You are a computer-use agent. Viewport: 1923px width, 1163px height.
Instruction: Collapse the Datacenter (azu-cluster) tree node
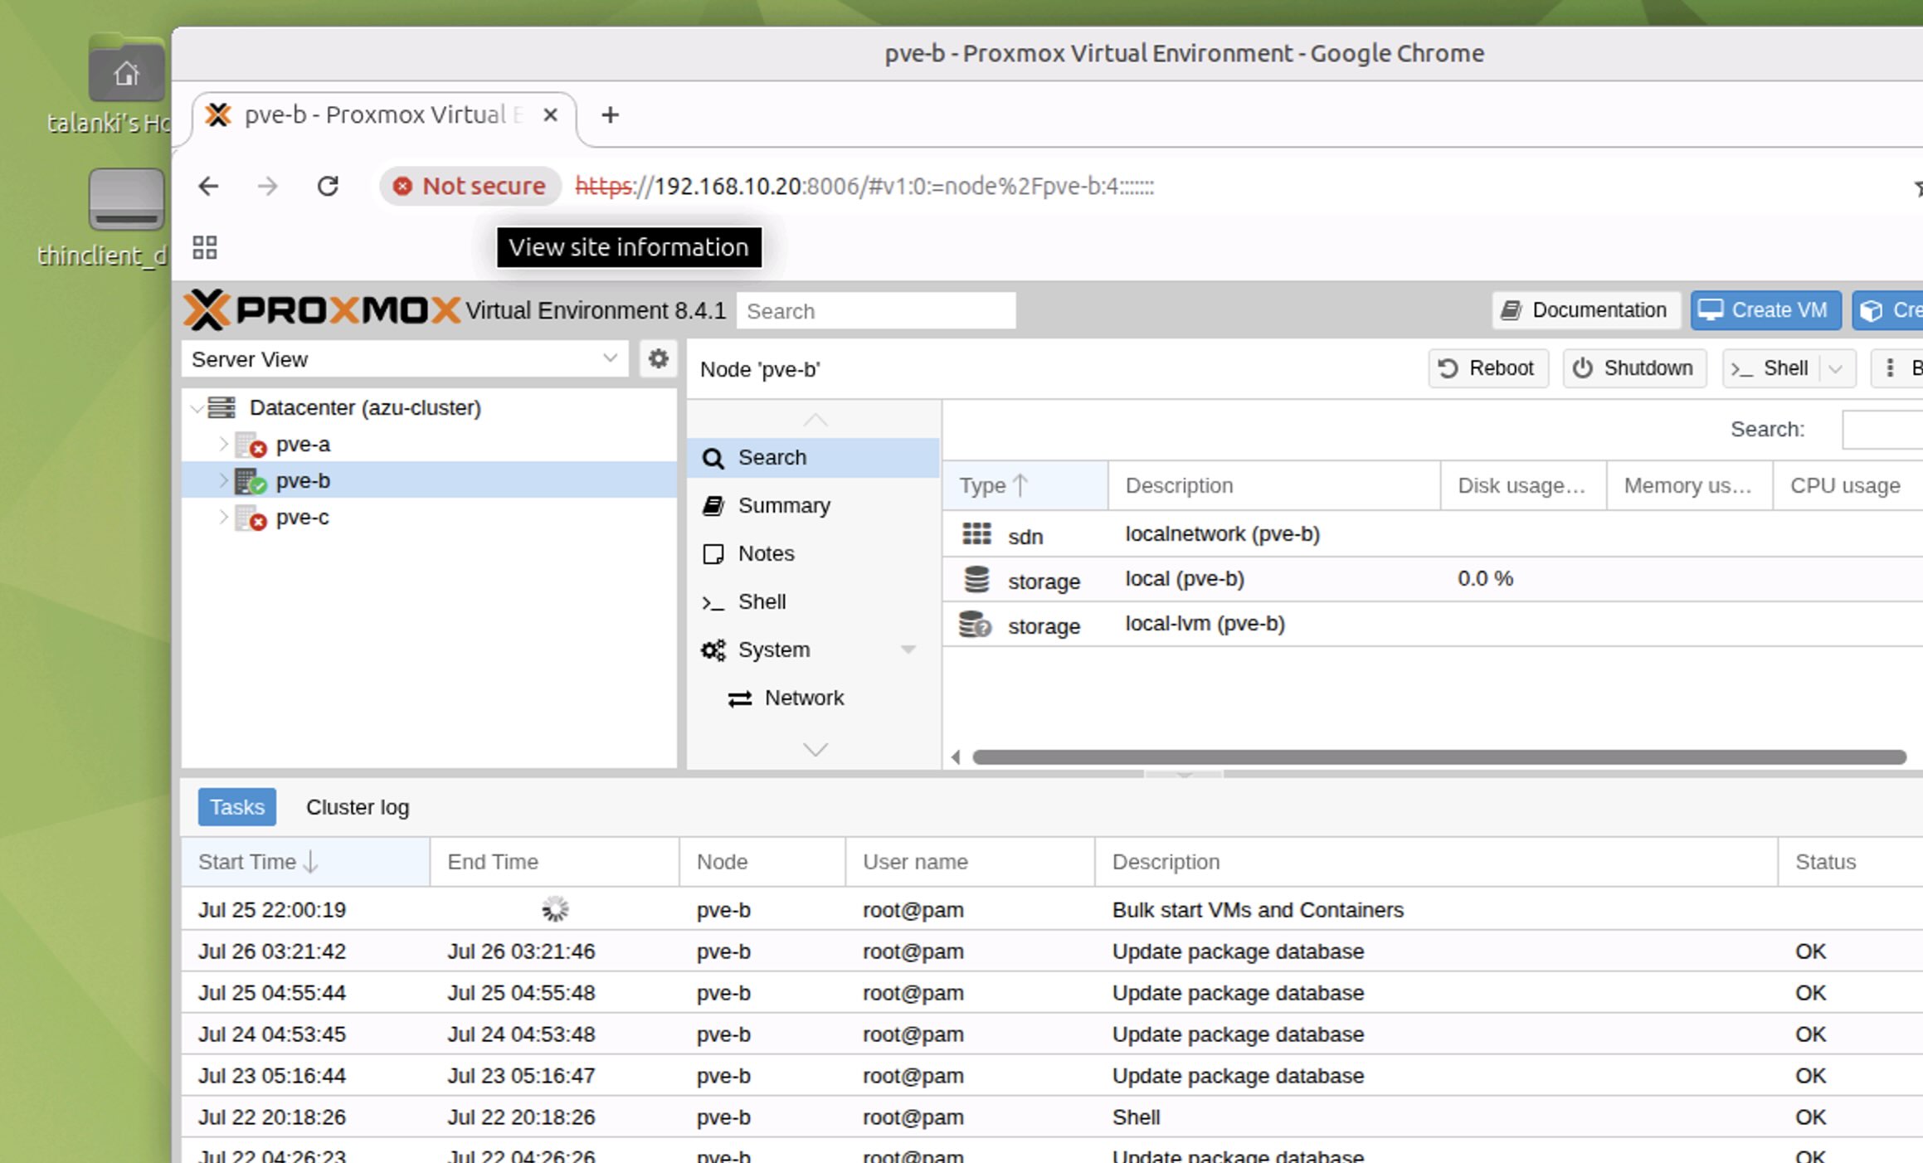point(197,407)
